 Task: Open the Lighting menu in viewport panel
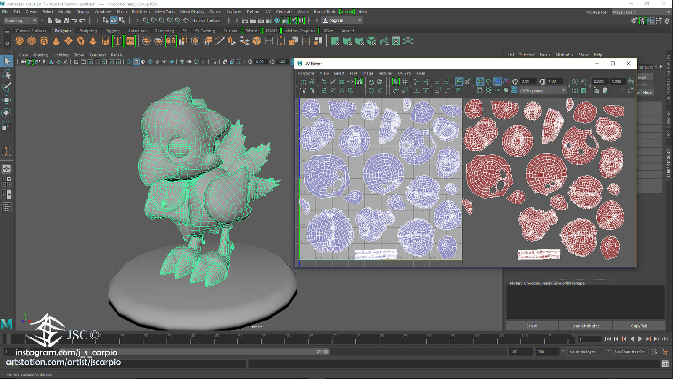[61, 55]
